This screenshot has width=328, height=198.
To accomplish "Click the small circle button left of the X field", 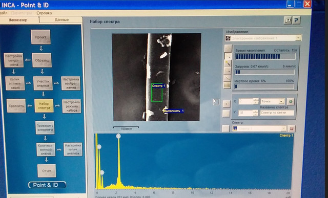I will [x=227, y=104].
